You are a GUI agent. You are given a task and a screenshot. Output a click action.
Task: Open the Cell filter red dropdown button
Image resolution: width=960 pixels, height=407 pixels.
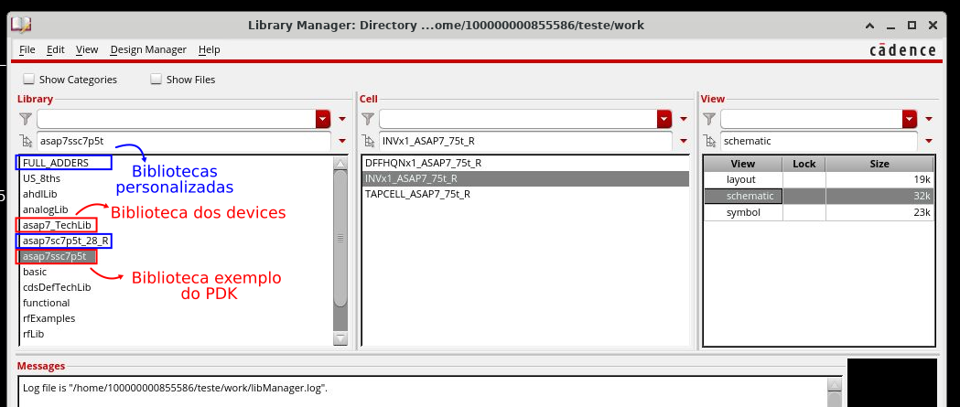click(665, 119)
